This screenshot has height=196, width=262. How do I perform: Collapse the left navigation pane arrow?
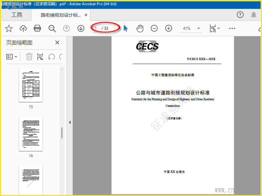(x=70, y=122)
